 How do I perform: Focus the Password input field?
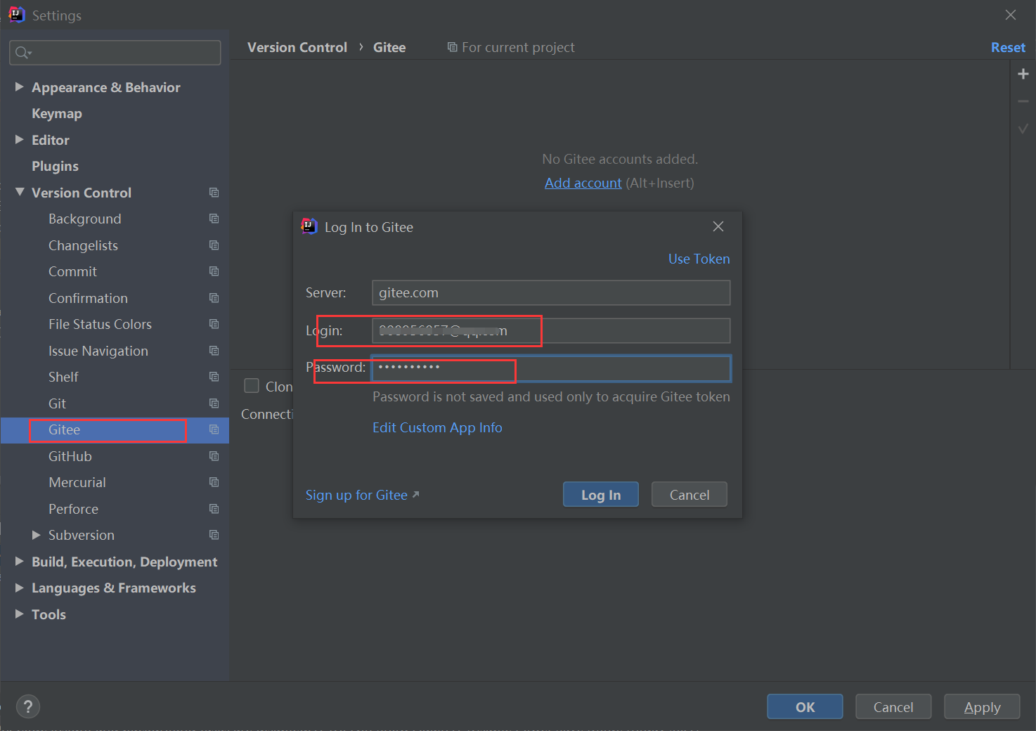click(551, 368)
